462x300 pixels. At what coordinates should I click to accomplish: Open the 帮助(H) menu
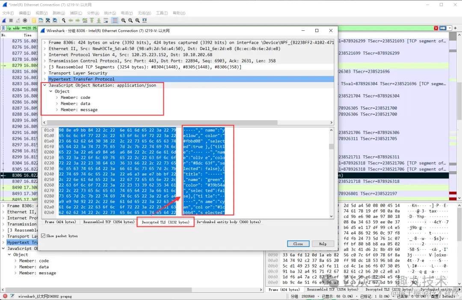coord(179,13)
